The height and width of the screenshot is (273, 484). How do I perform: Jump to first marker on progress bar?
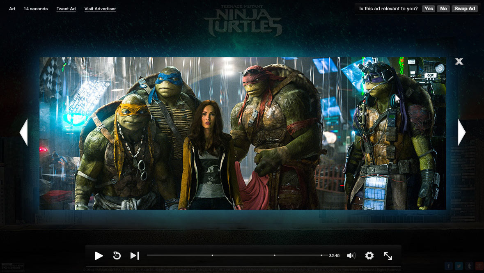212,255
